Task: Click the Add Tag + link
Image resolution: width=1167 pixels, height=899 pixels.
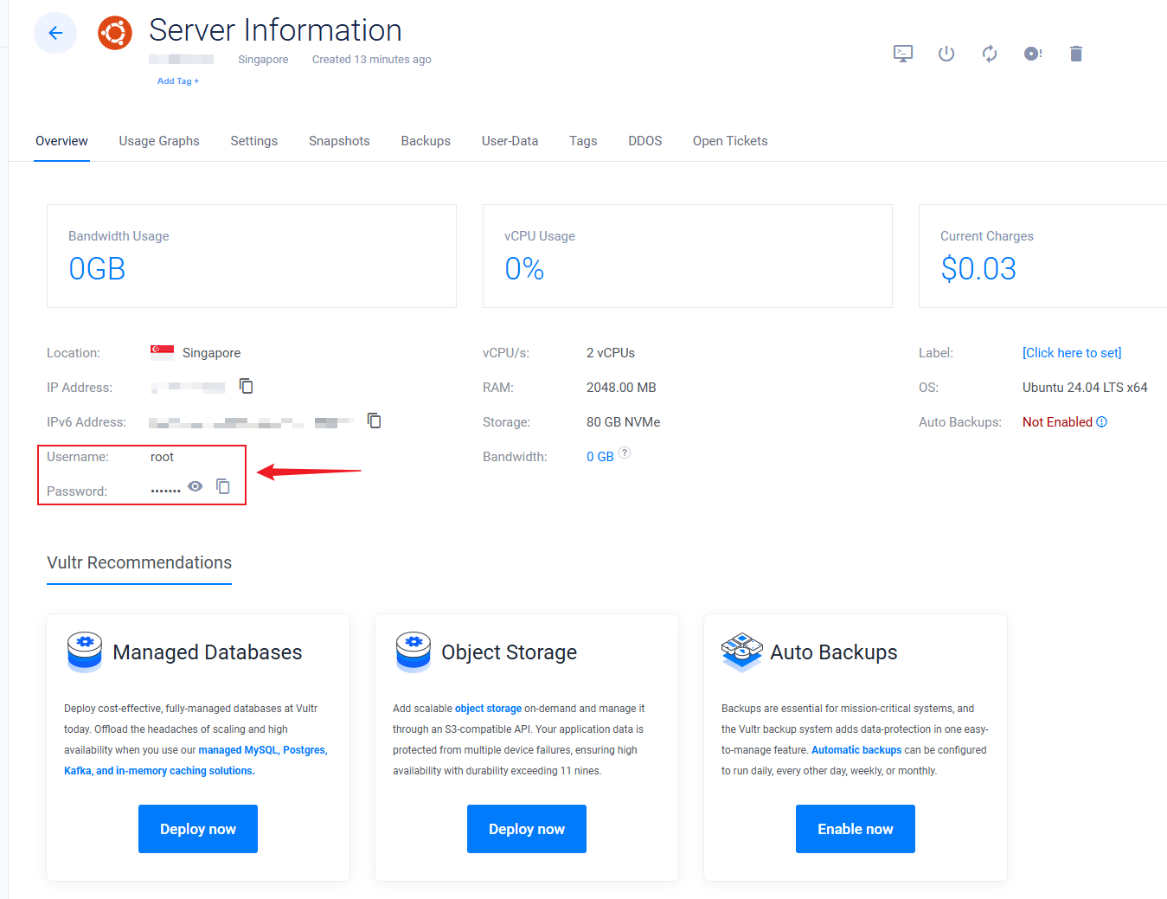Action: click(178, 81)
